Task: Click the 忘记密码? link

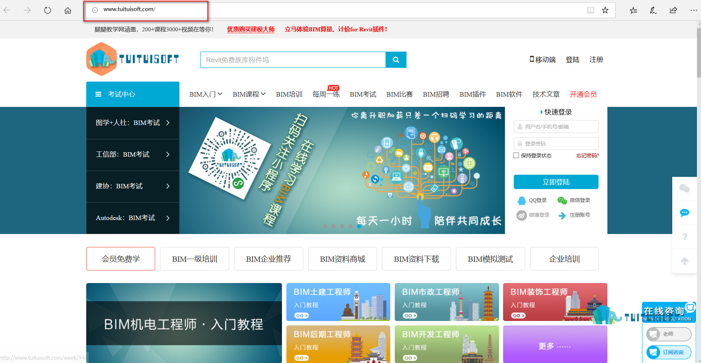Action: [587, 156]
